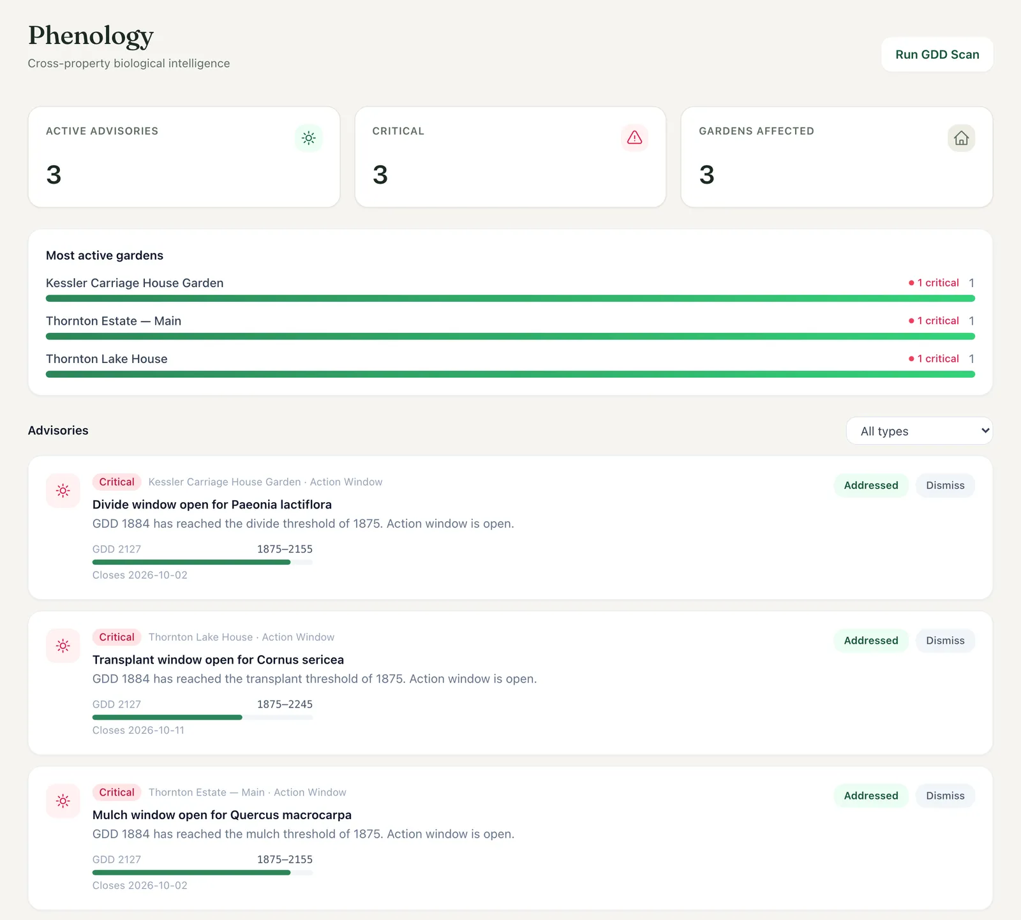Click title Divide window open for Paeonia lactiflora
The height and width of the screenshot is (920, 1021).
coord(212,505)
